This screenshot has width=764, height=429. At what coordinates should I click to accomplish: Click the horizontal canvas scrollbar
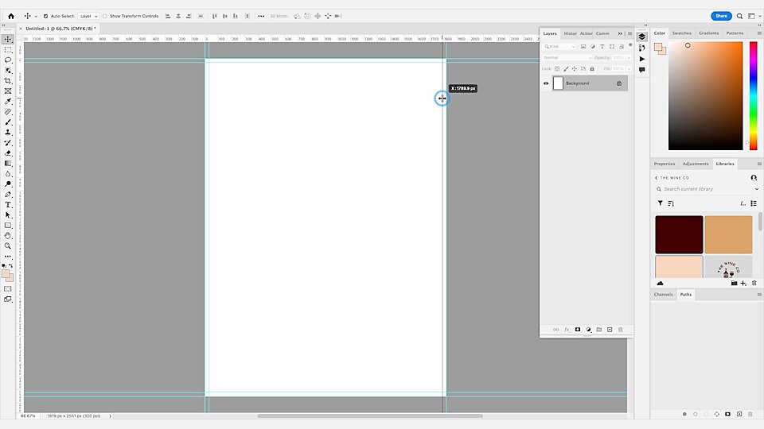[370, 415]
